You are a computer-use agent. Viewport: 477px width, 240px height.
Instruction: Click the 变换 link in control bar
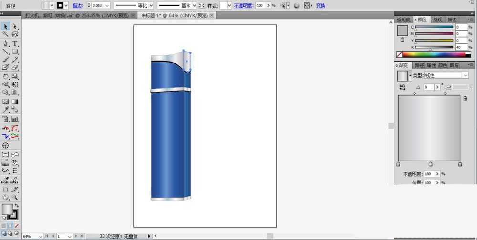pyautogui.click(x=321, y=5)
